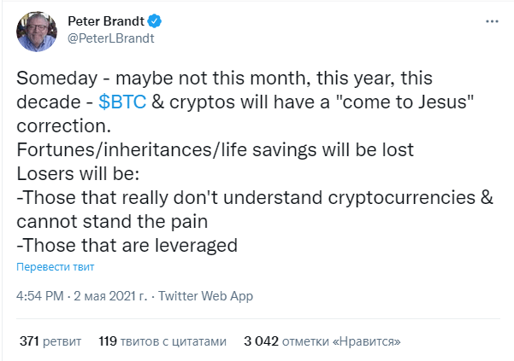This screenshot has width=514, height=361.
Task: Open the $BTC cashtag link
Action: 122,102
